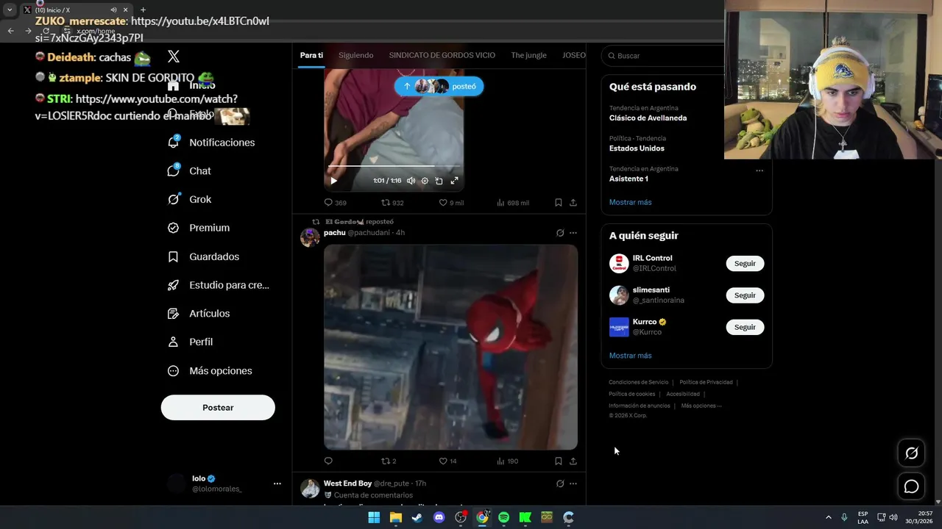This screenshot has height=529, width=942.
Task: Open video playback settings gear
Action: (x=425, y=181)
